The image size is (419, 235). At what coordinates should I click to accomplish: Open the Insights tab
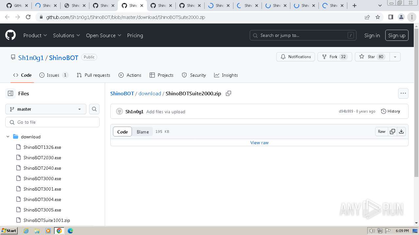226,75
